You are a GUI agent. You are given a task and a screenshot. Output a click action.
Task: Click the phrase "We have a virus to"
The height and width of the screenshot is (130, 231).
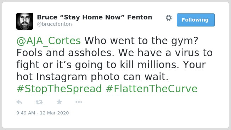(165, 53)
